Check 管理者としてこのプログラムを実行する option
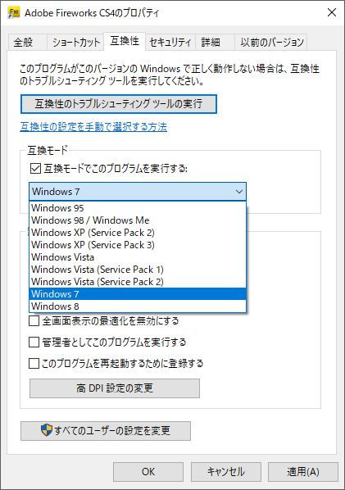This screenshot has height=490, width=345. tap(34, 343)
